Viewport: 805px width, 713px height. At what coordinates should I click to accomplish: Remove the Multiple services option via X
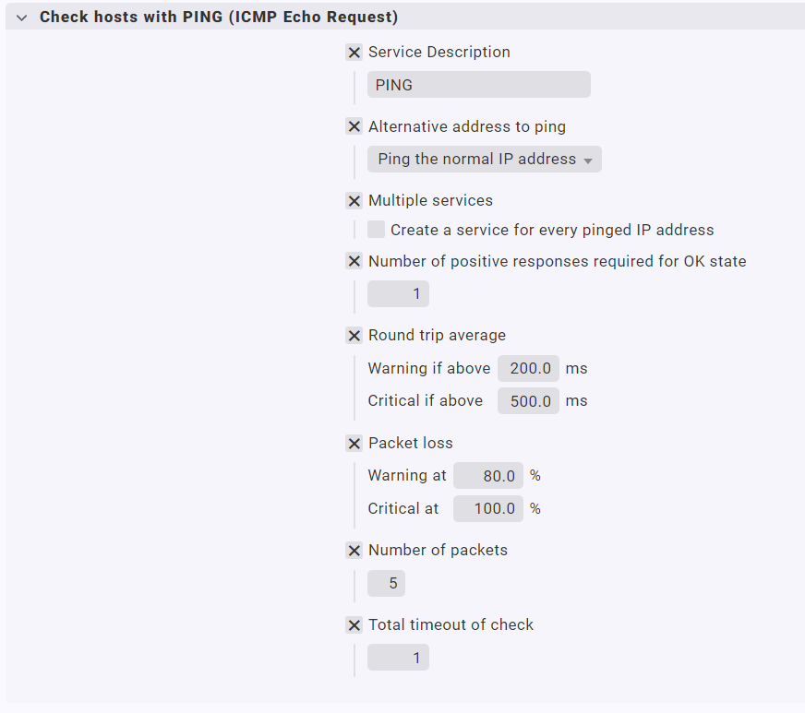354,201
